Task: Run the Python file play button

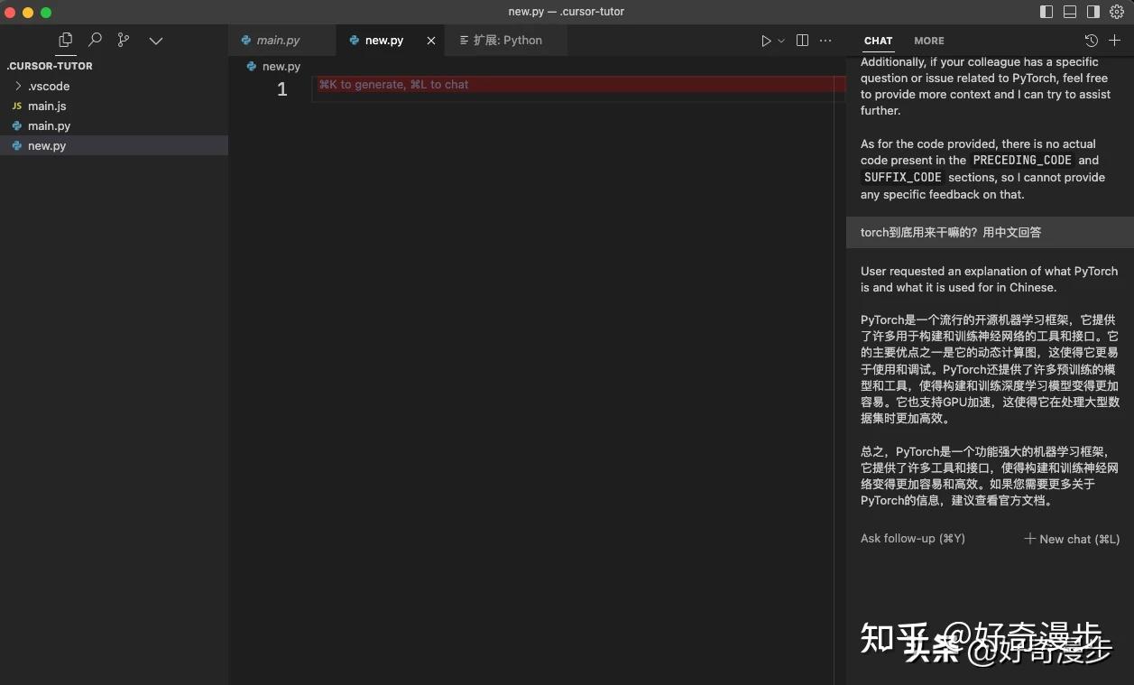Action: coord(766,41)
